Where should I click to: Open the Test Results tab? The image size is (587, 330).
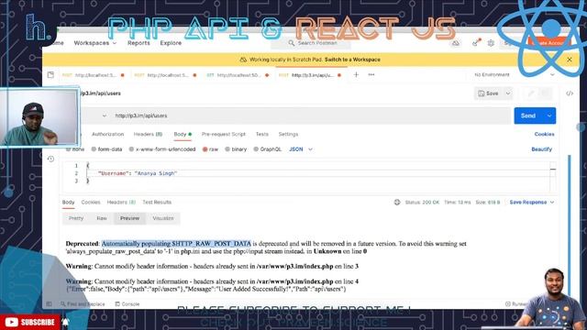157,203
